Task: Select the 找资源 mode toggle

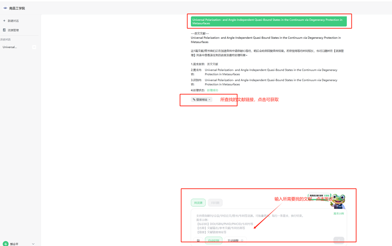Action: click(198, 203)
